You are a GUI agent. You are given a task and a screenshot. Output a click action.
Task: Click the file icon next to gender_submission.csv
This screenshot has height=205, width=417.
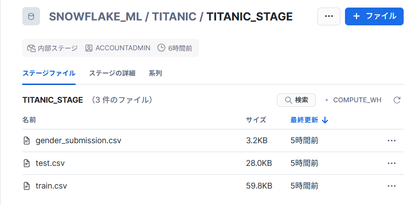coord(27,141)
